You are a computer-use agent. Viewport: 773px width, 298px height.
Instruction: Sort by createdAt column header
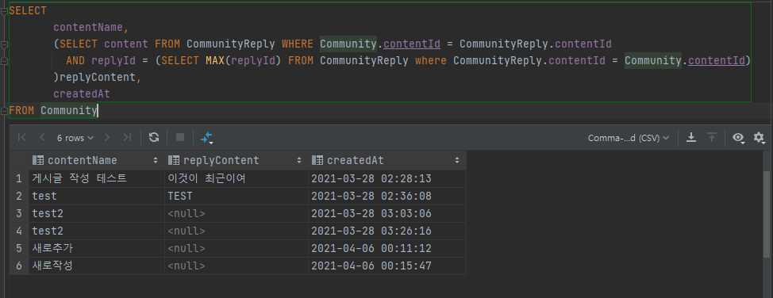coord(387,160)
